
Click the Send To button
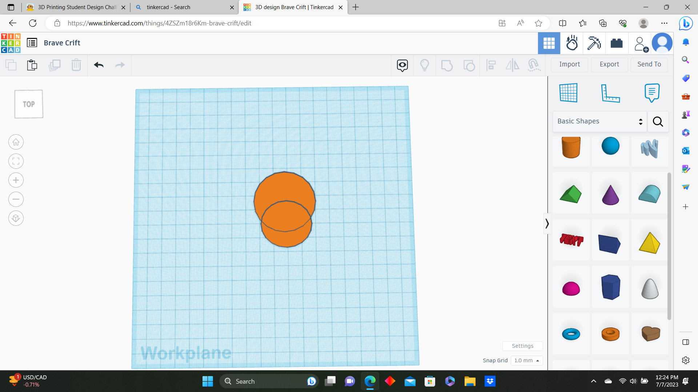pos(649,64)
